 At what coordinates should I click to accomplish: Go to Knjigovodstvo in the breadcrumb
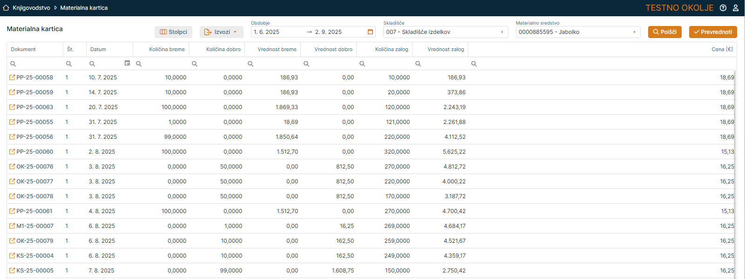31,8
